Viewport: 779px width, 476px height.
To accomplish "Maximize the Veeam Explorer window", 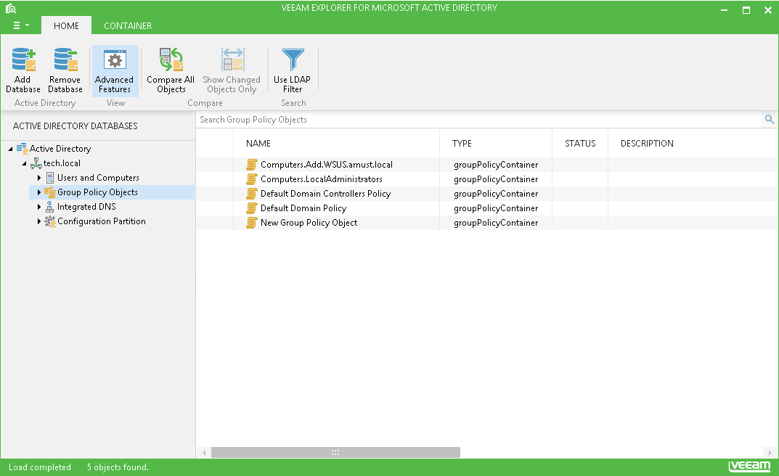I will tap(746, 10).
